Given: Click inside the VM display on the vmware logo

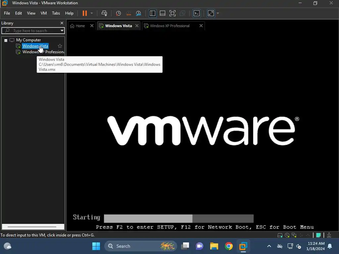Looking at the screenshot, I should coord(203,130).
